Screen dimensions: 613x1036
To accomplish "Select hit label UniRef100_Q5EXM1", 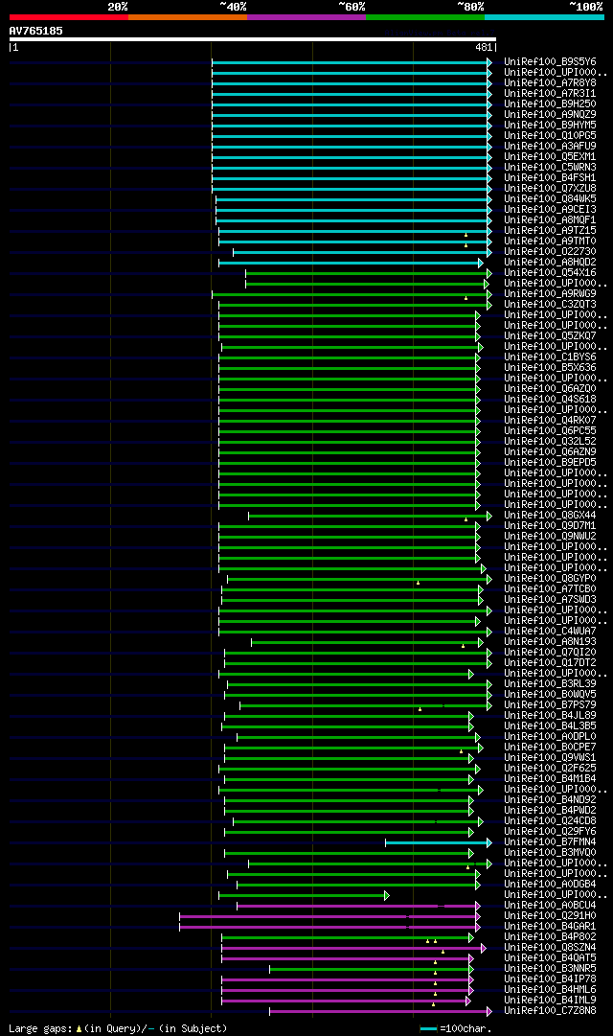I will click(x=550, y=157).
